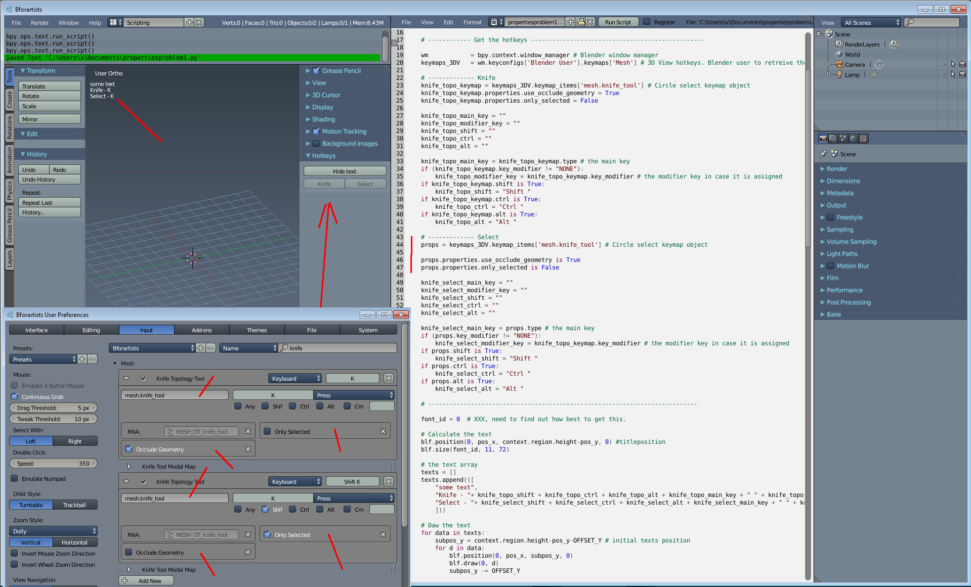
Task: Open the All Scenes display dropdown
Action: pos(871,22)
